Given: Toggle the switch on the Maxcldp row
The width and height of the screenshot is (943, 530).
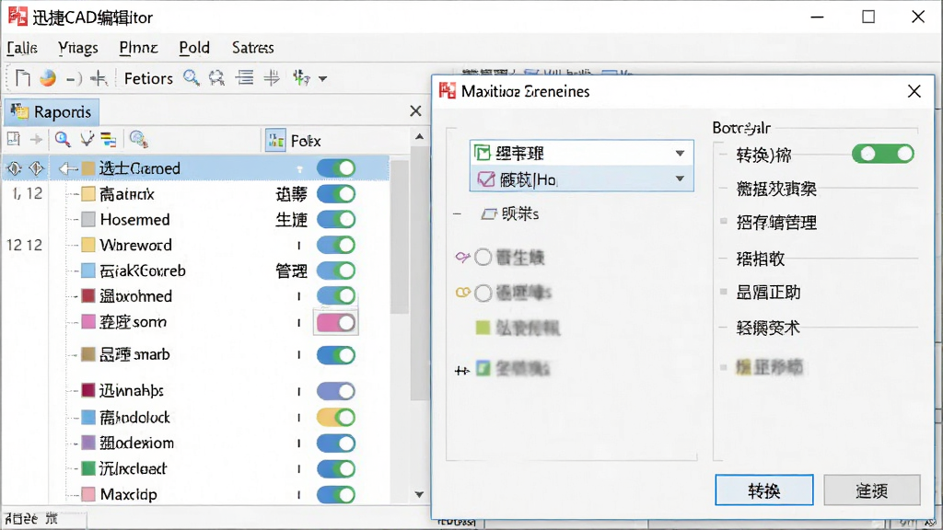Looking at the screenshot, I should coord(337,494).
